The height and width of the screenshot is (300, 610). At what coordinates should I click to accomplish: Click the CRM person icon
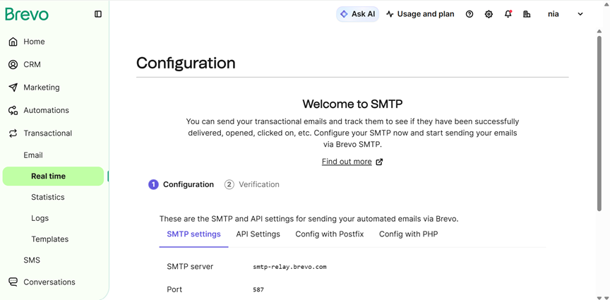(x=13, y=65)
